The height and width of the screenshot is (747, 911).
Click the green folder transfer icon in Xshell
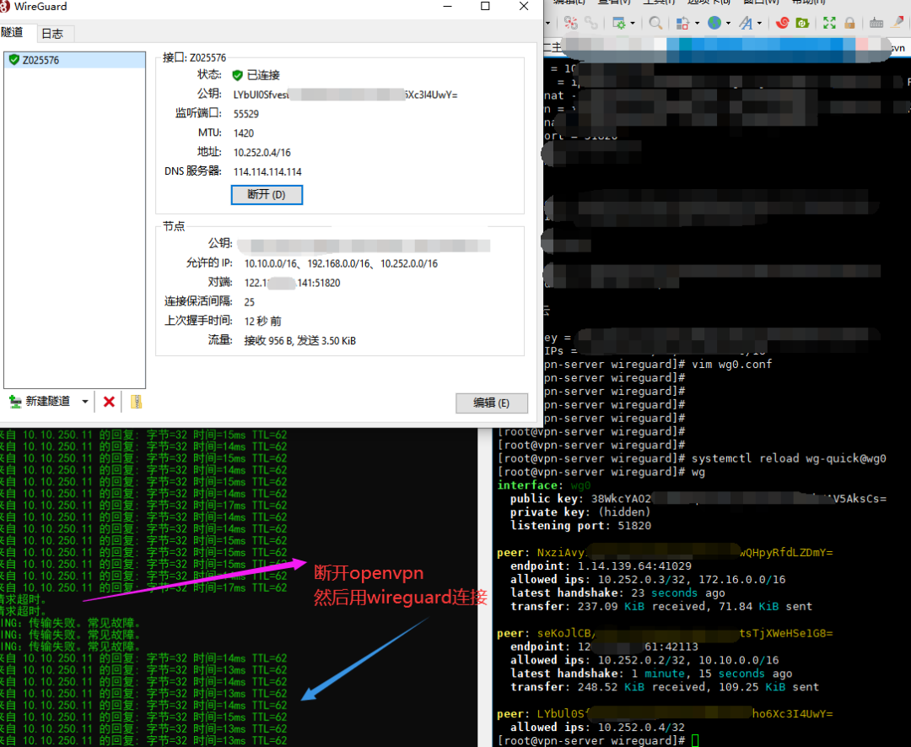coord(802,23)
